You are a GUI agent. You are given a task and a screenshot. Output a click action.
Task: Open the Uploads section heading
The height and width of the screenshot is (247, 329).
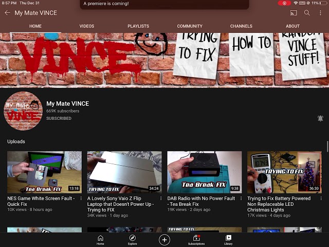pyautogui.click(x=16, y=142)
